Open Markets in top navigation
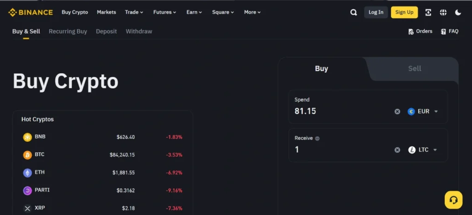The height and width of the screenshot is (215, 472). pyautogui.click(x=106, y=12)
